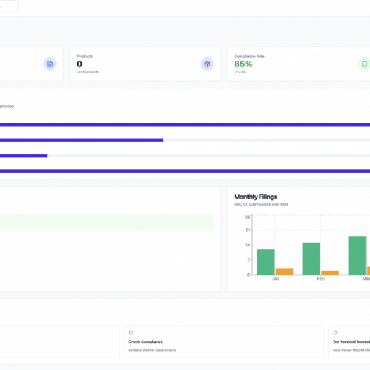This screenshot has width=370, height=370.
Task: Click the light green highlighted banner row
Action: point(106,222)
